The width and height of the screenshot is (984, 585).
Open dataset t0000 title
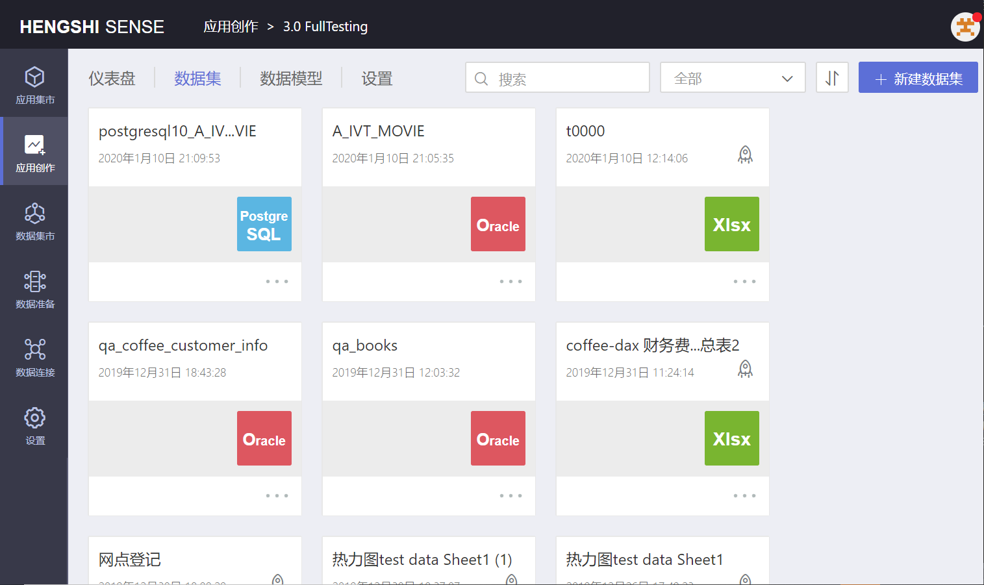[585, 131]
